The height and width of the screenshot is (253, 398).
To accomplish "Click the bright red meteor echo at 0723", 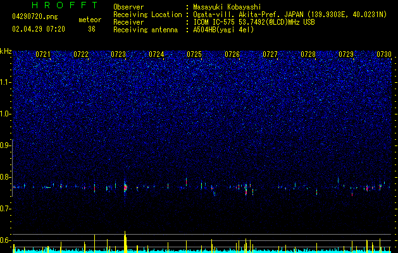I will pyautogui.click(x=125, y=188).
